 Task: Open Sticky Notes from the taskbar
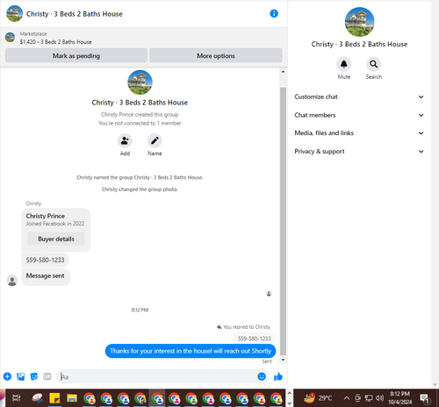pos(54,398)
